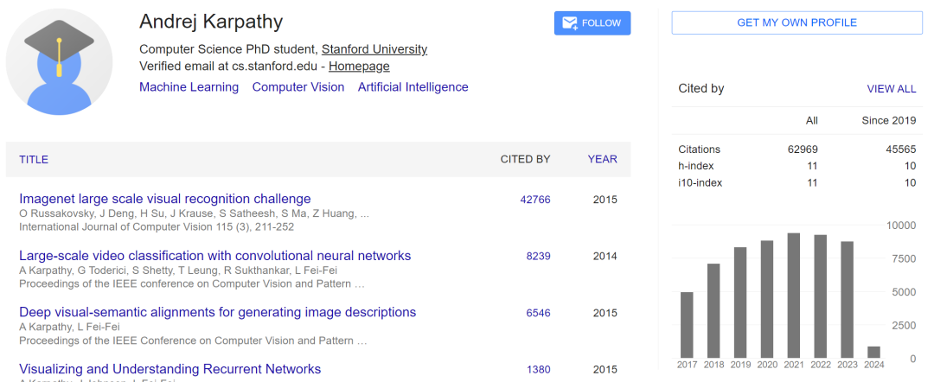The image size is (934, 382).
Task: Click the Andrej Karpathy name heading
Action: point(211,22)
